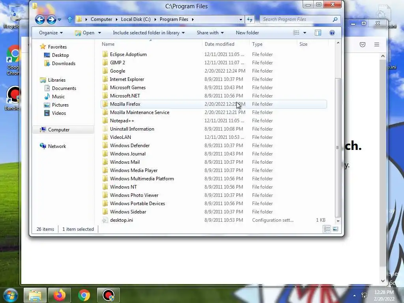Open the Organize menu
The image size is (404, 303).
tap(51, 33)
